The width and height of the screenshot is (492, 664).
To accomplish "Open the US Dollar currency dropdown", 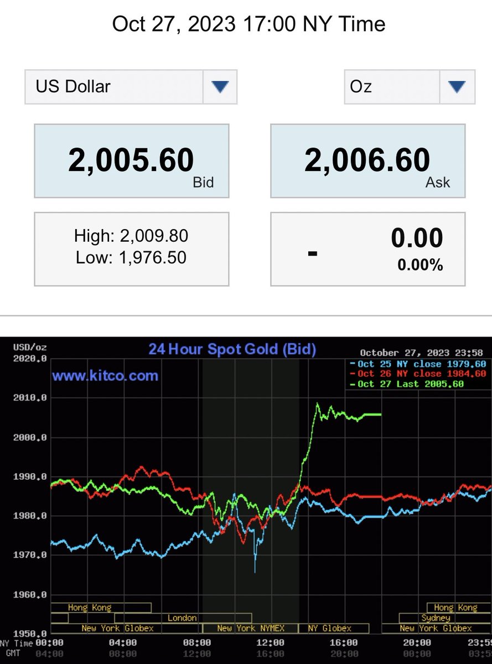I will point(131,86).
